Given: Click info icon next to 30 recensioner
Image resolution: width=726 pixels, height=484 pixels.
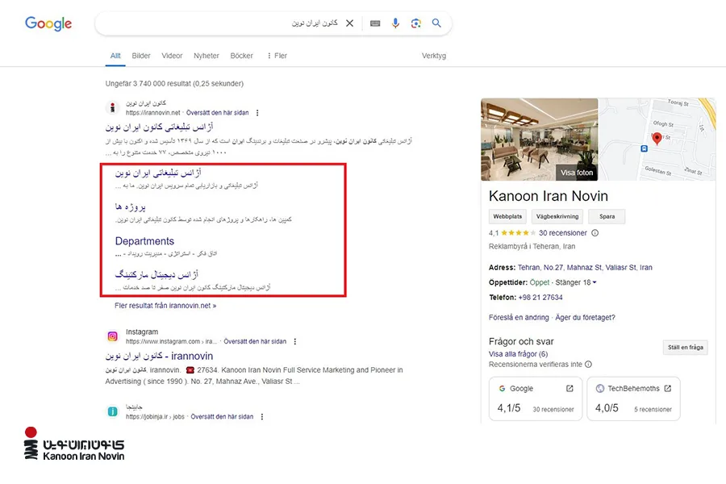Looking at the screenshot, I should click(595, 233).
